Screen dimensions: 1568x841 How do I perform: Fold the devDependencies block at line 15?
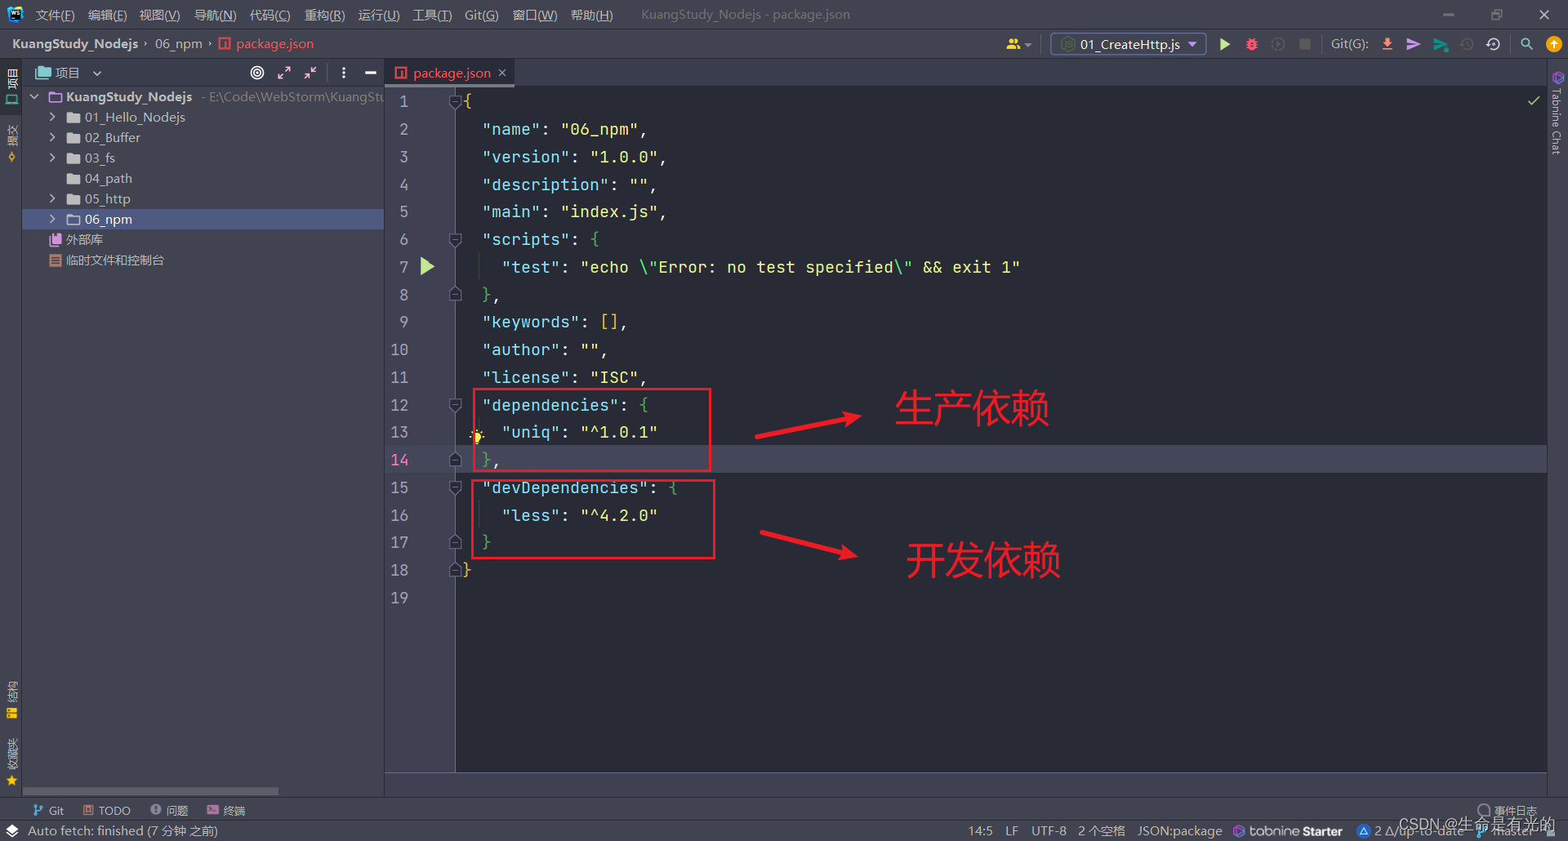(456, 487)
